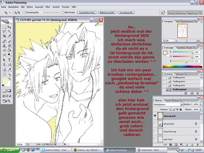Select the Path Selection arrow tool

coord(4,60)
